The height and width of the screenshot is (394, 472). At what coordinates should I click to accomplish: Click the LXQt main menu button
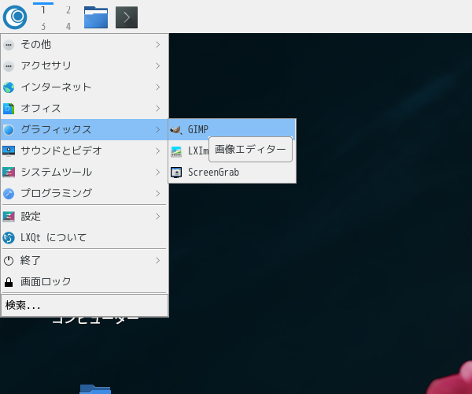15,17
